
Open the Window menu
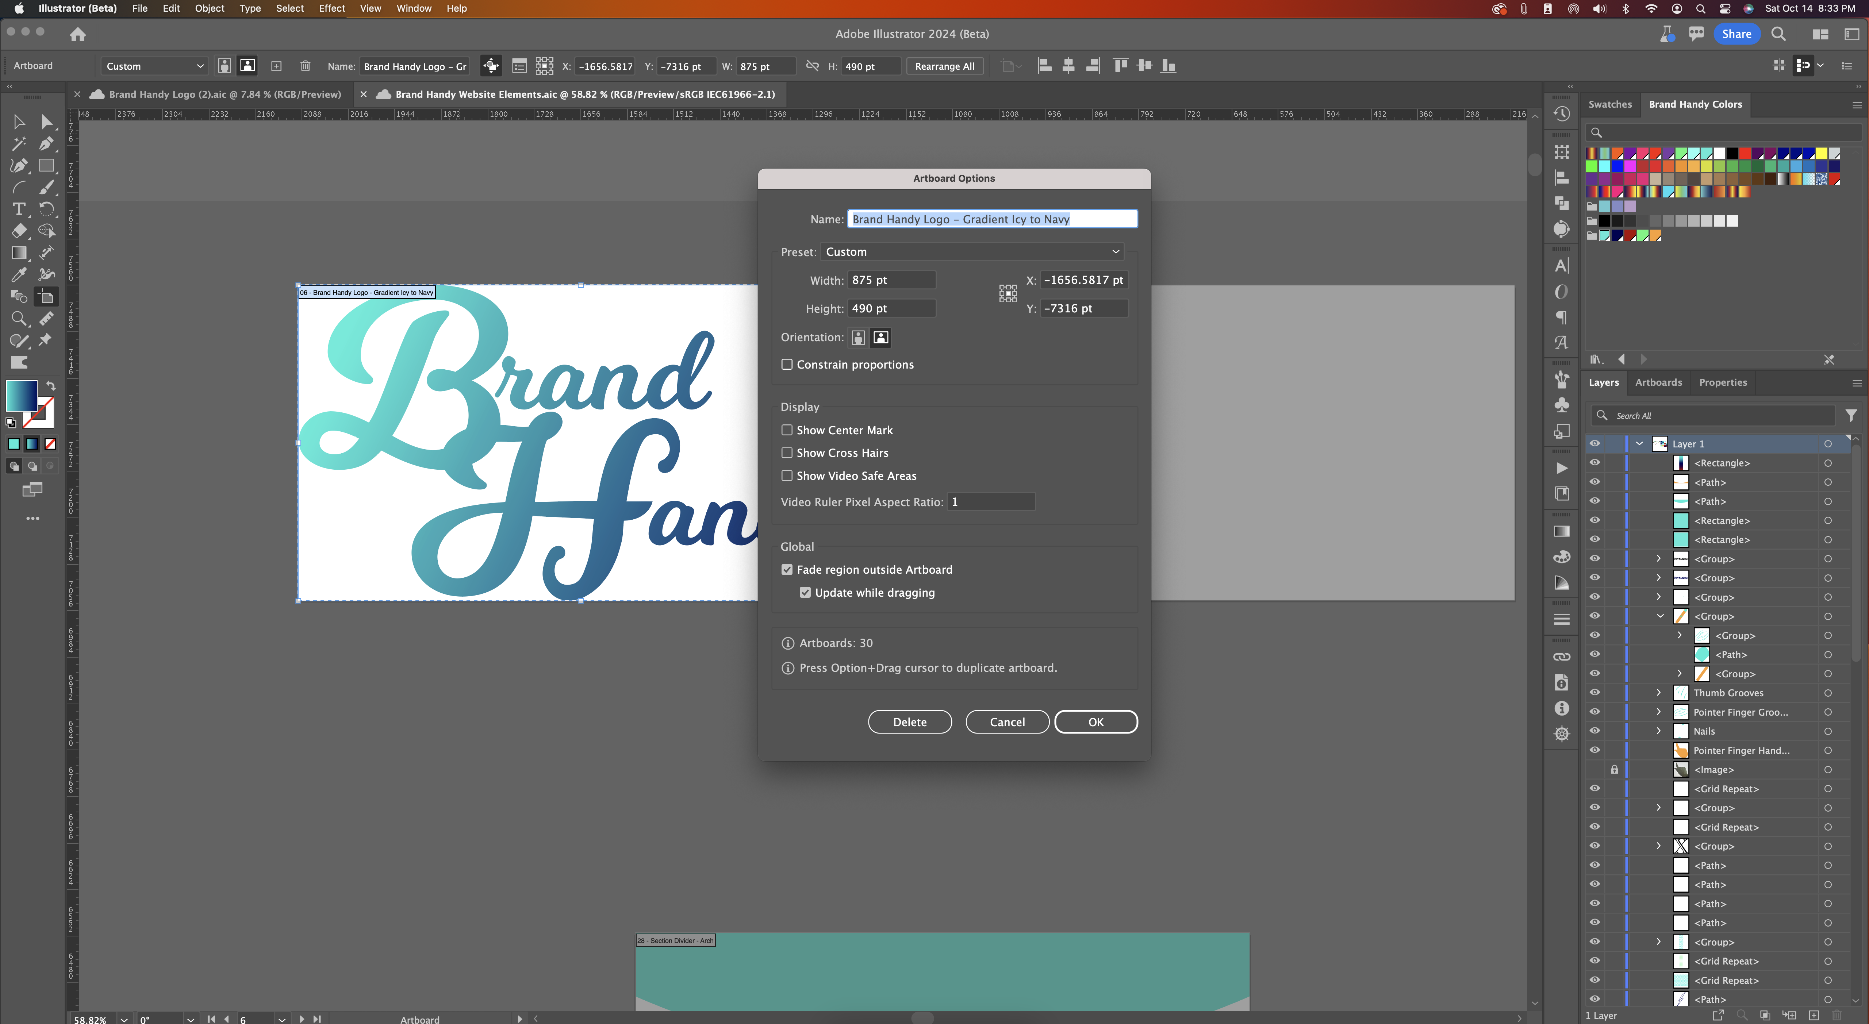coord(414,9)
